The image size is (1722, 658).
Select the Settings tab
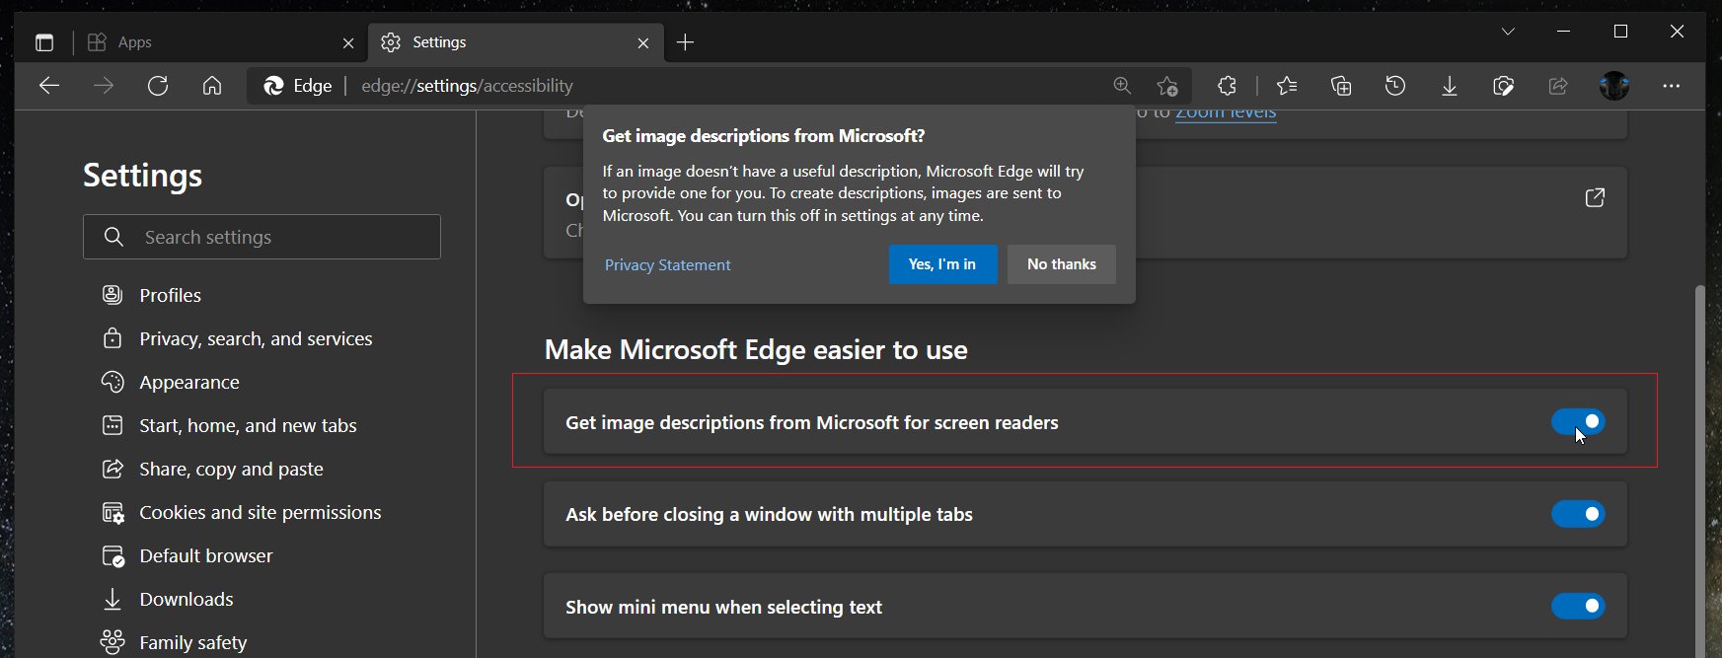tap(515, 42)
